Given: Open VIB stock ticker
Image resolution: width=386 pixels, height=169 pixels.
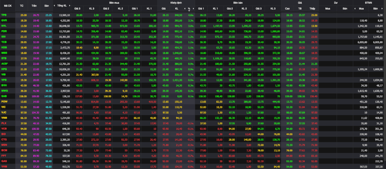Looking at the screenshot, I should [x=3, y=74].
